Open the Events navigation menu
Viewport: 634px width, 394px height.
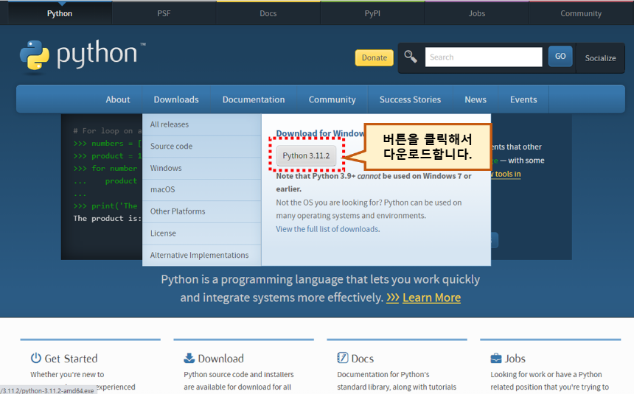coord(523,99)
